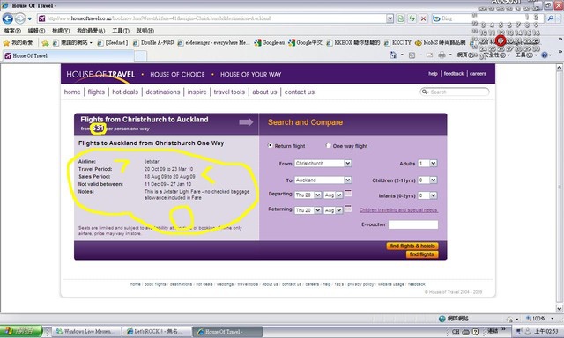Click the home navigation link
Screen dimensions: 564x338
point(72,92)
